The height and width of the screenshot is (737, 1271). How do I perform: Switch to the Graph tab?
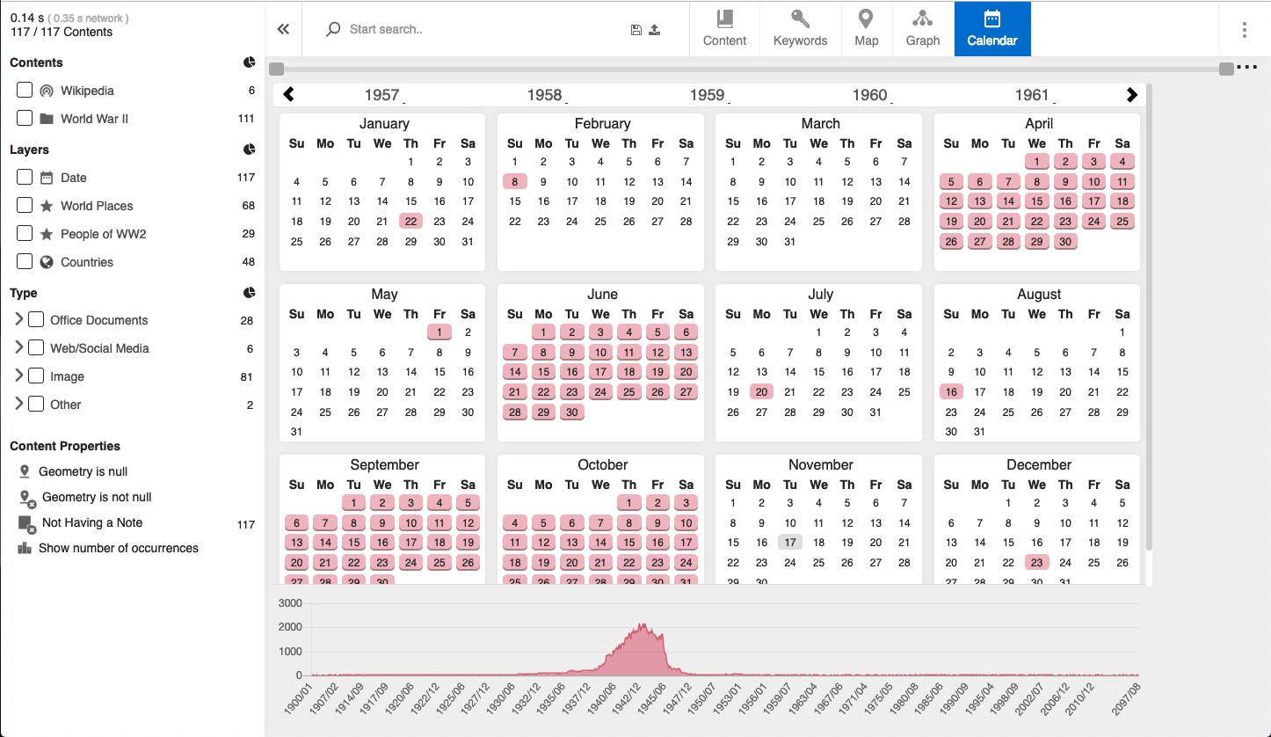coord(923,29)
